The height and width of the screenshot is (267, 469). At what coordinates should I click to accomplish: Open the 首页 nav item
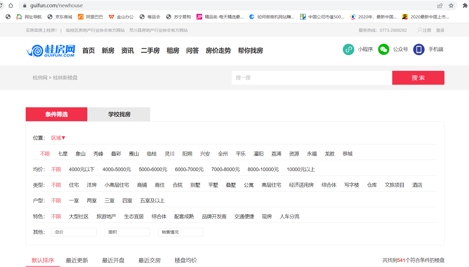(x=88, y=51)
